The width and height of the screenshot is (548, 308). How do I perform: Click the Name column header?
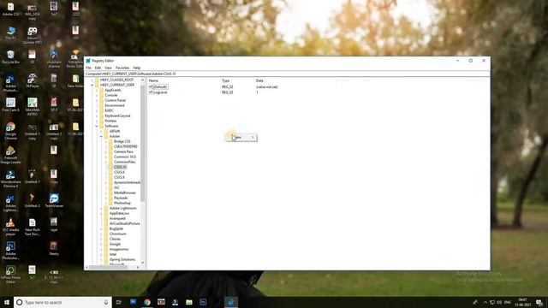click(153, 80)
